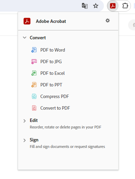Open Adobe Acrobat extension settings gear
135x179 pixels.
108,20
